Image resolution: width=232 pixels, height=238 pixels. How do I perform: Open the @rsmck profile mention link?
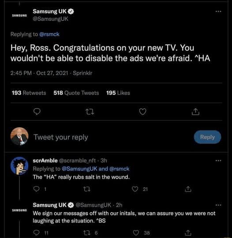[x=49, y=34]
